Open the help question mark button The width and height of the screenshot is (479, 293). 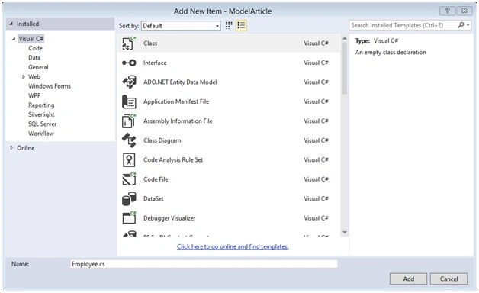coord(447,11)
